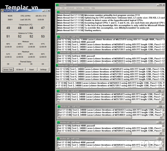Click the RealTemp title bar icon
The width and height of the screenshot is (167, 151).
(x=2, y=11)
